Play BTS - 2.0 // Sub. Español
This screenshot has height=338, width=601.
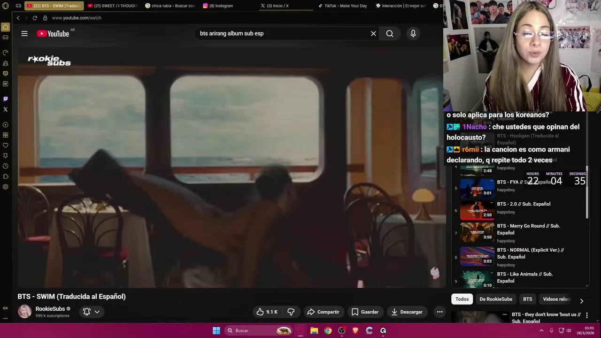coord(519,210)
